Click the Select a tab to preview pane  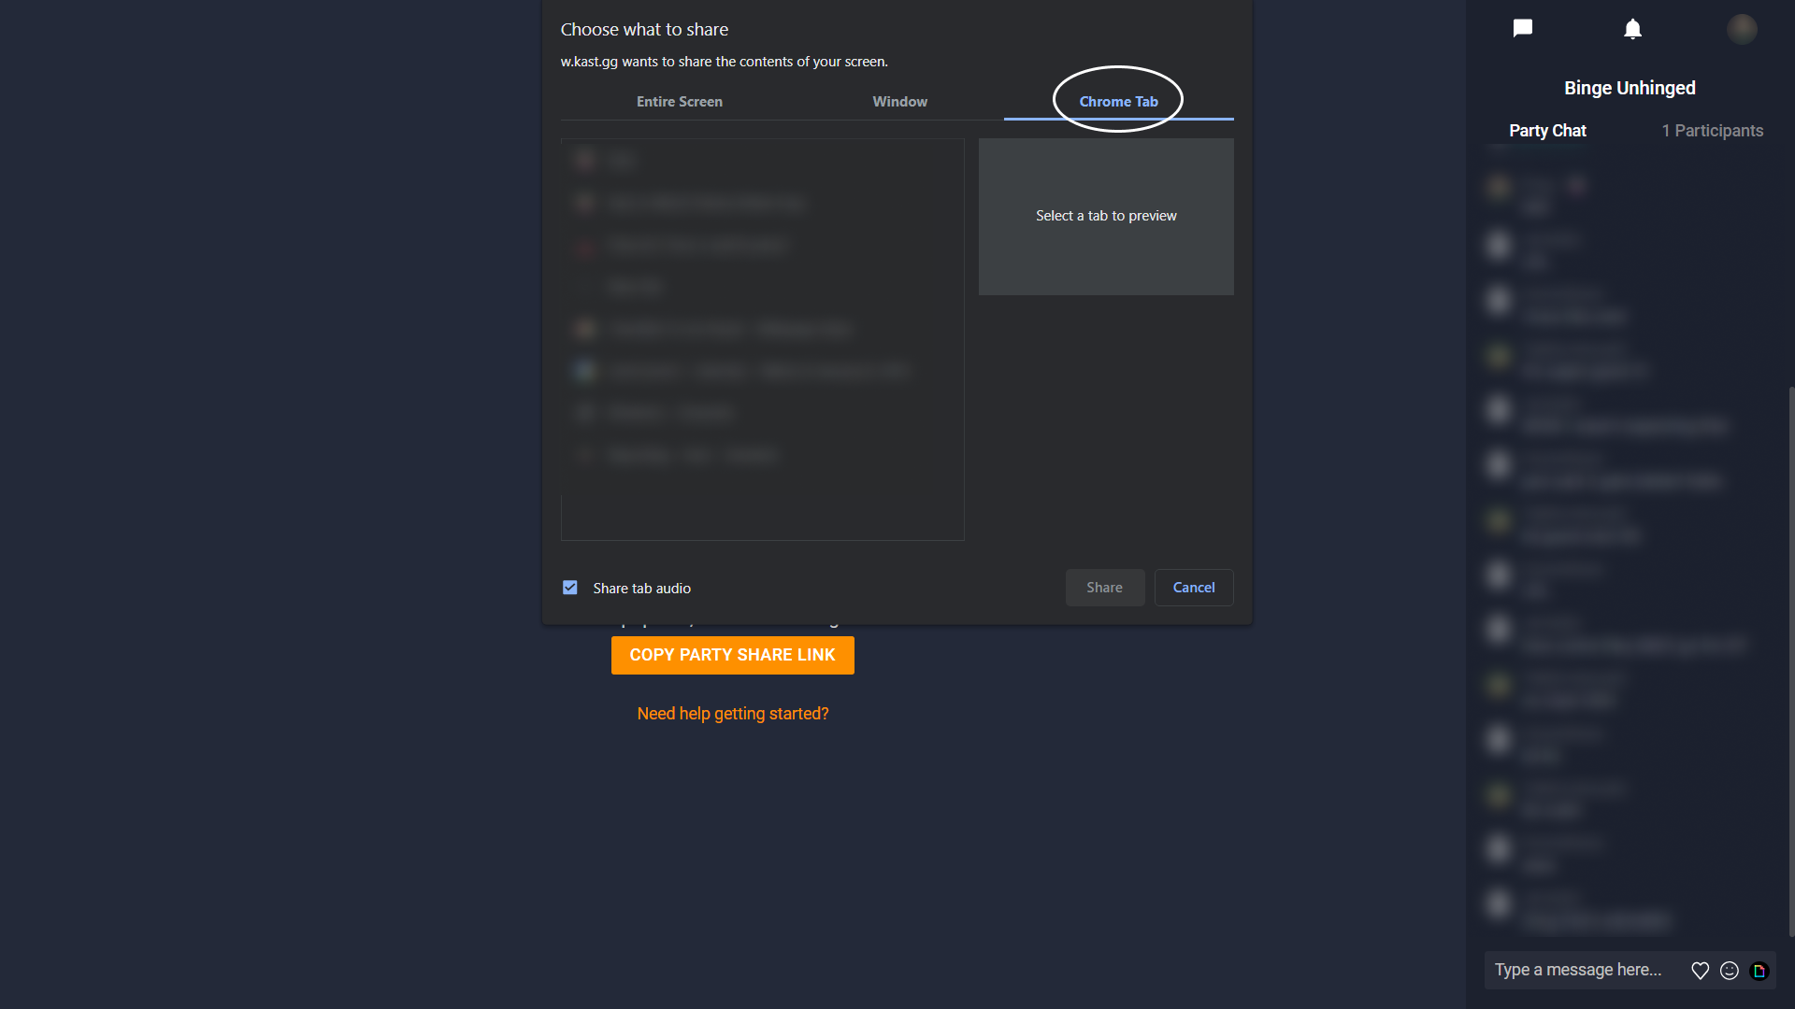pyautogui.click(x=1106, y=216)
